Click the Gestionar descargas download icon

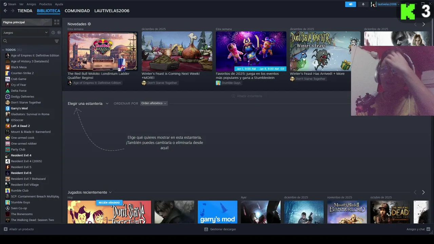pyautogui.click(x=206, y=229)
